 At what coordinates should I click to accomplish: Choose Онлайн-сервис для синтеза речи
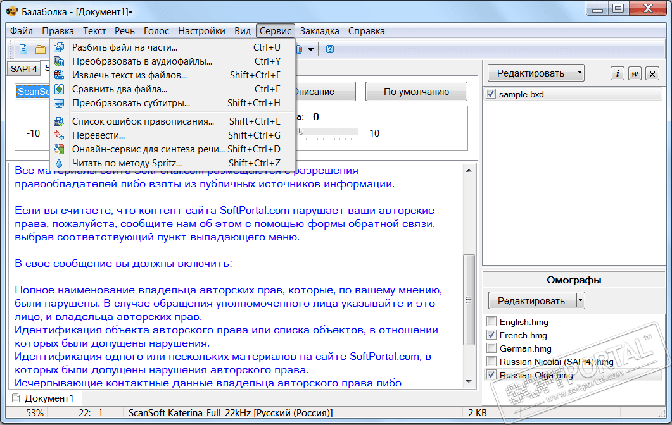click(173, 149)
